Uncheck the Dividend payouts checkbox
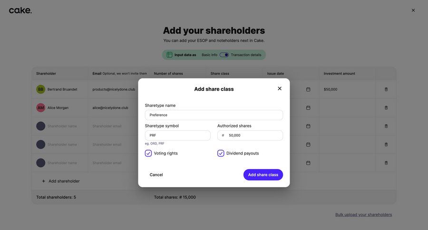The width and height of the screenshot is (428, 230). tap(221, 153)
